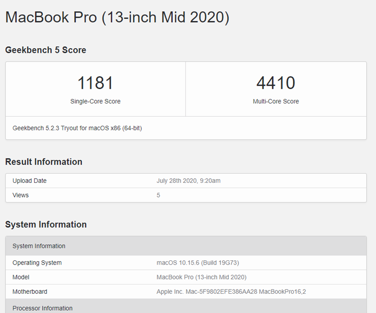Screen dimensions: 376x313
Task: Click the 'MacBook Pro (13-inch Mid 2020)' page title
Action: point(117,17)
